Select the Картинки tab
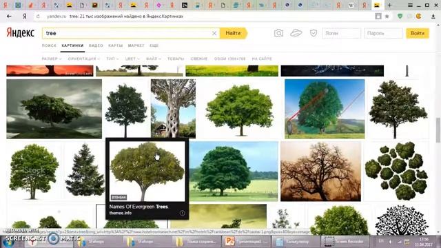 tap(72, 45)
